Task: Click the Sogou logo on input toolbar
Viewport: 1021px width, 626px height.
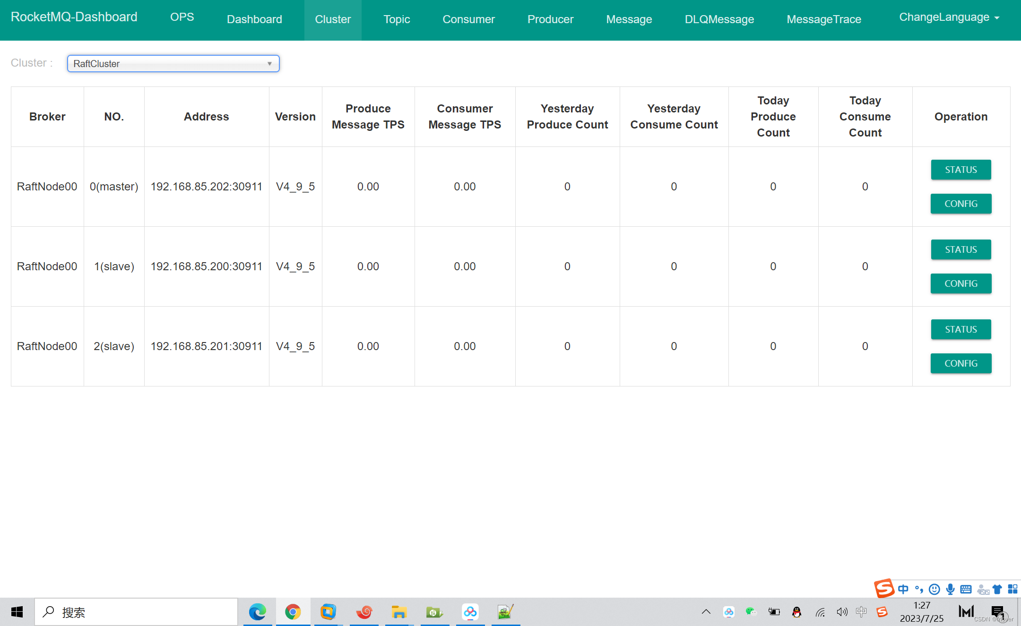Action: coord(884,588)
